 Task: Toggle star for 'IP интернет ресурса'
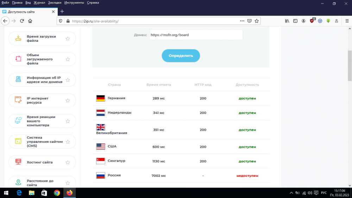point(68,101)
